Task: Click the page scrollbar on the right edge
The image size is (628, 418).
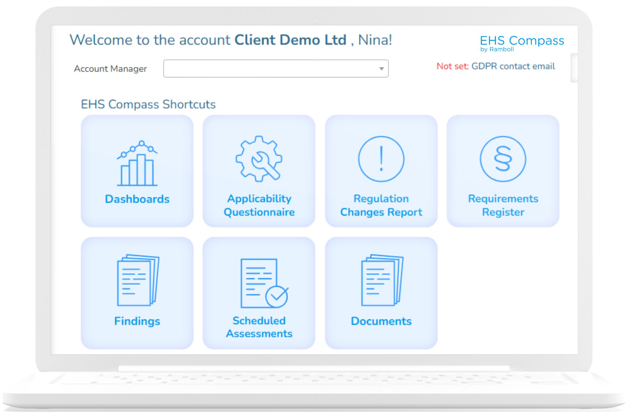Action: point(574,68)
